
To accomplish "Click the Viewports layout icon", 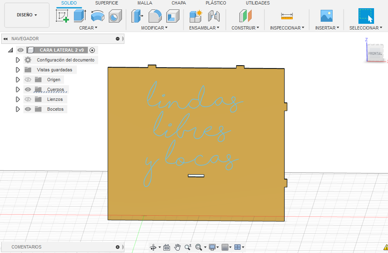I will pos(238,247).
